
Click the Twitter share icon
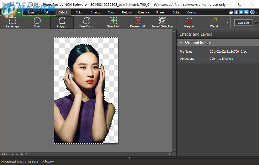tap(241, 12)
